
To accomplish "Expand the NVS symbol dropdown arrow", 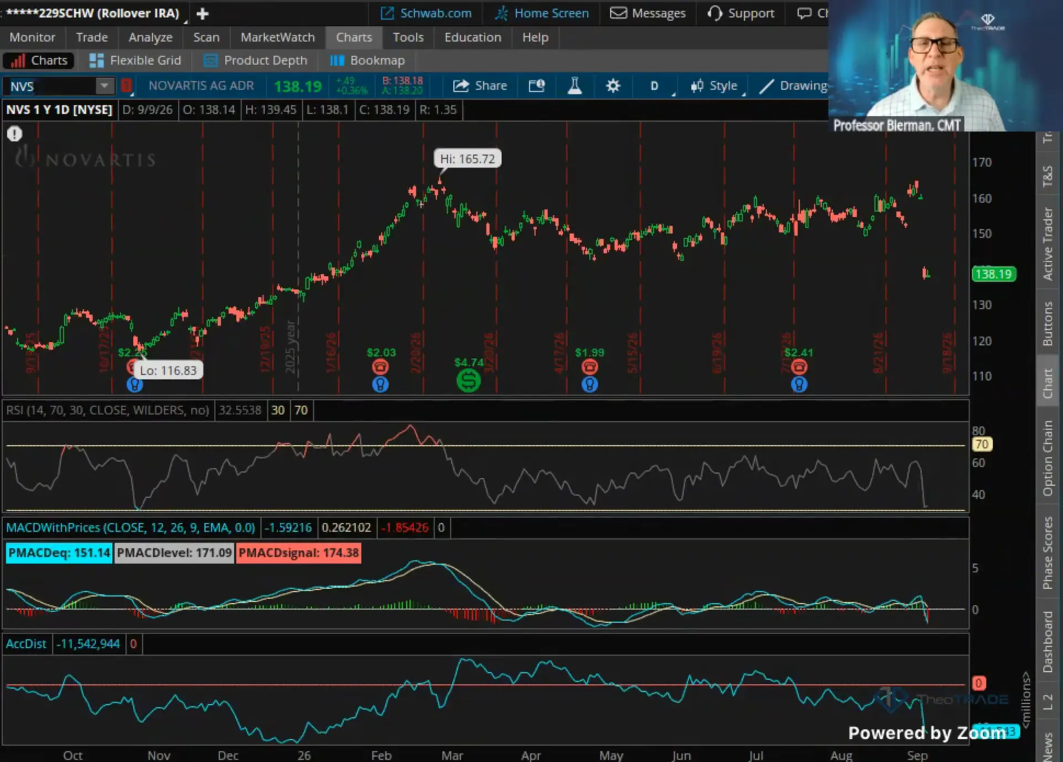I will (x=104, y=86).
